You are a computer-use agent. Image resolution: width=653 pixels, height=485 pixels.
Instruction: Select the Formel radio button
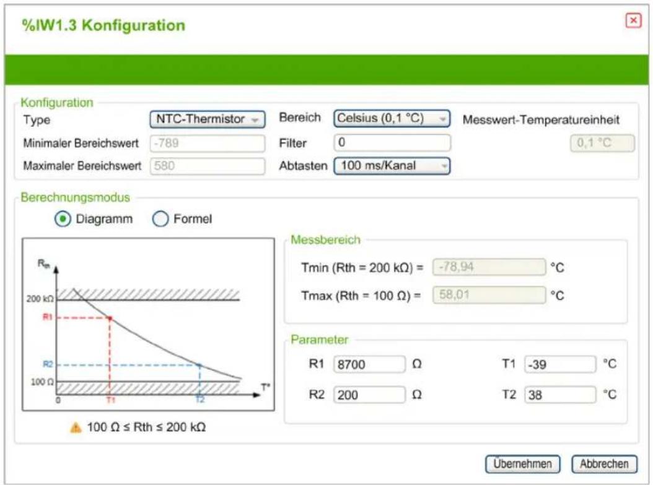click(160, 219)
